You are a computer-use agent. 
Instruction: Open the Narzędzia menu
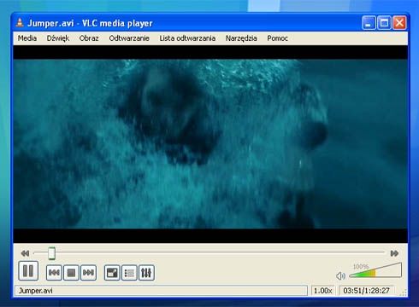pyautogui.click(x=241, y=38)
